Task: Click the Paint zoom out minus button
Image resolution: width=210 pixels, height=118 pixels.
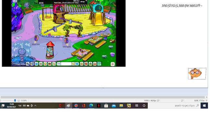Action: pos(19,101)
